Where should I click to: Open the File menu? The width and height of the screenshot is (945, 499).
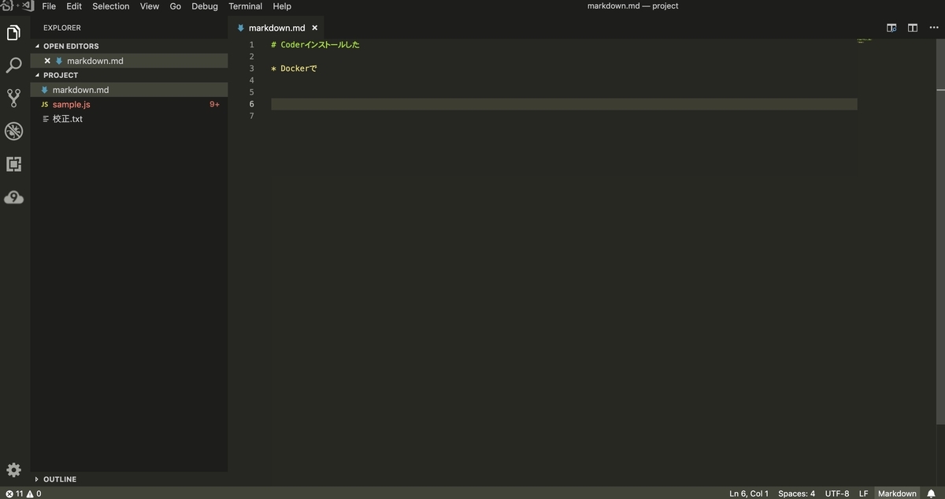(x=49, y=6)
